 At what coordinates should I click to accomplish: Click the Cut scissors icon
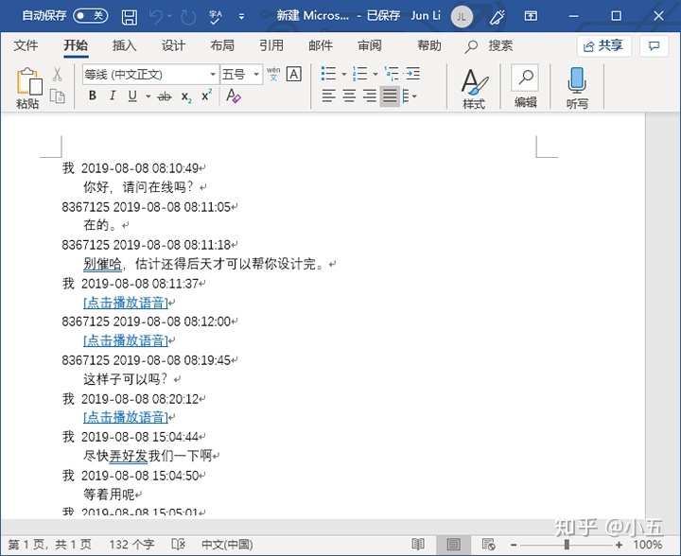[x=57, y=74]
